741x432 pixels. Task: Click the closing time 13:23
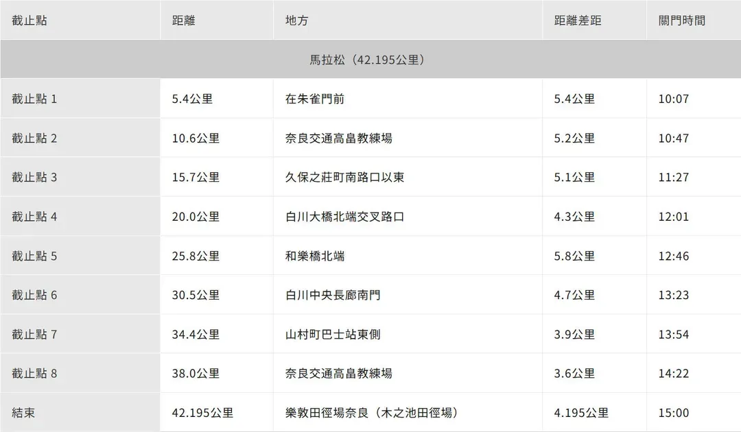[674, 295]
